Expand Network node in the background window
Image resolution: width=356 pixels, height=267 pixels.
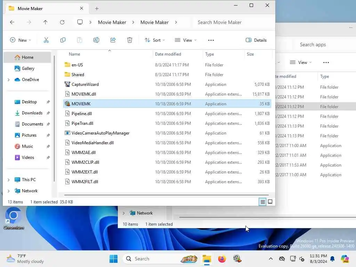(x=123, y=213)
